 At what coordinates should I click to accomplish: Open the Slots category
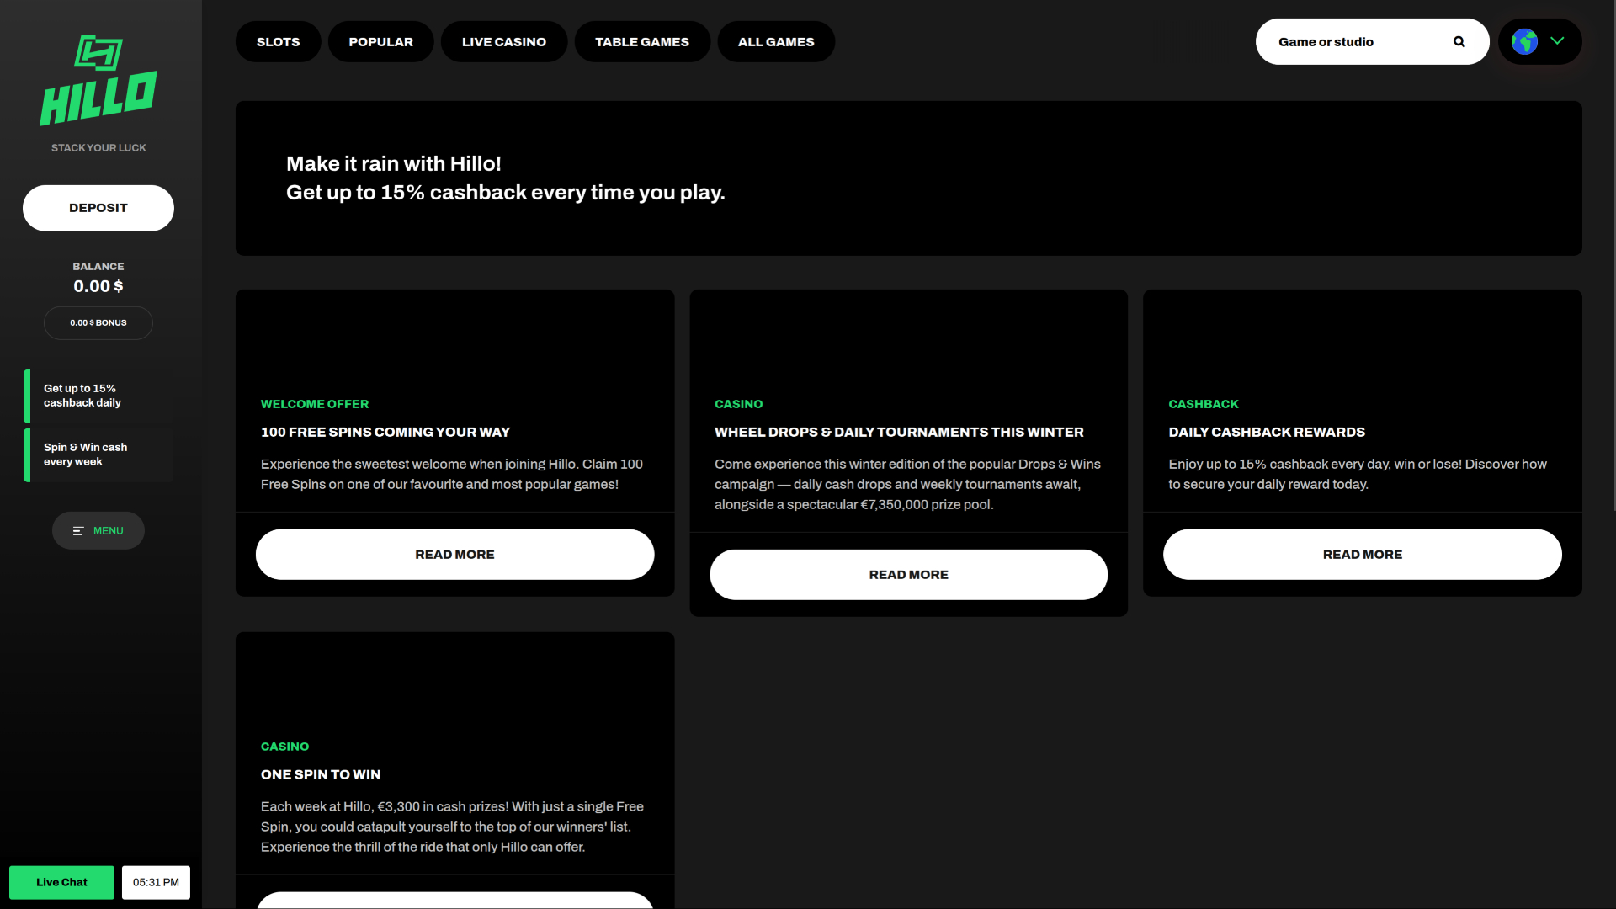click(278, 42)
